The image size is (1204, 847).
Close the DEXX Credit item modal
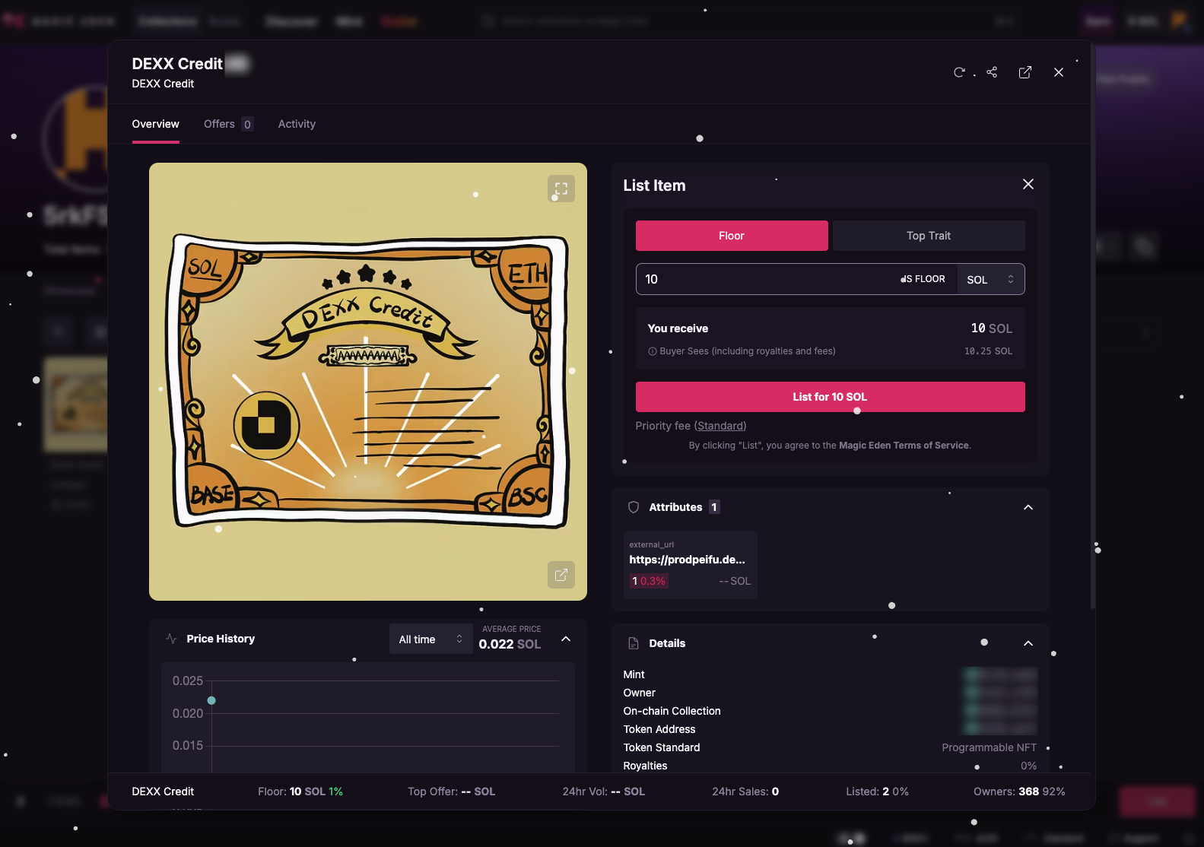click(1059, 72)
